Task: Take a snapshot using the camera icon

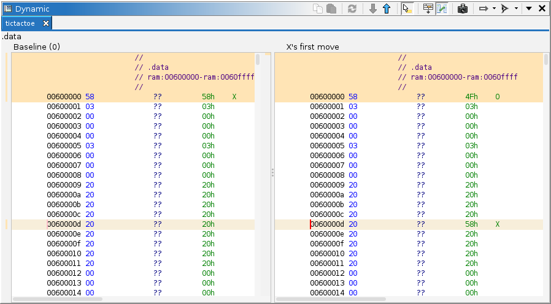Action: 463,9
